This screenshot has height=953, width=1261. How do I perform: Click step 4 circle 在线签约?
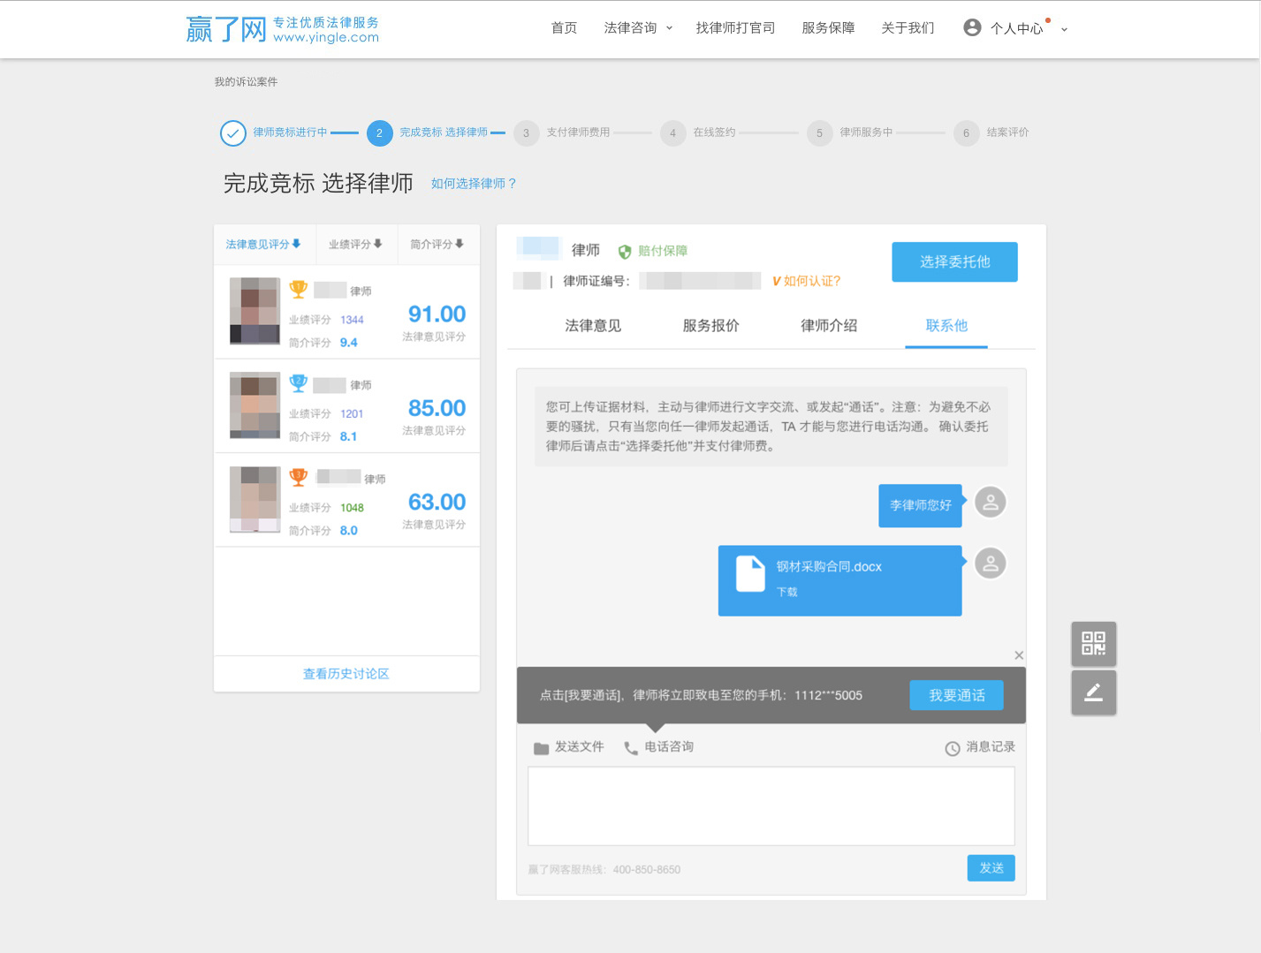[x=672, y=133]
